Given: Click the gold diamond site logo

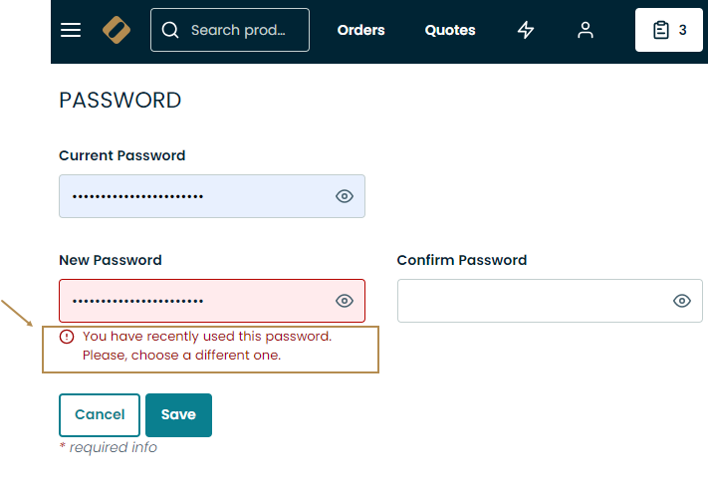Looking at the screenshot, I should point(117,30).
